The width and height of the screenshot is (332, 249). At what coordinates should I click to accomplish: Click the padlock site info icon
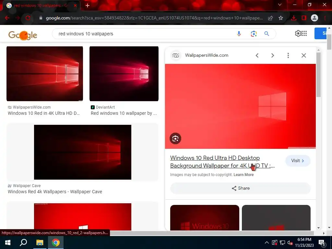click(41, 18)
